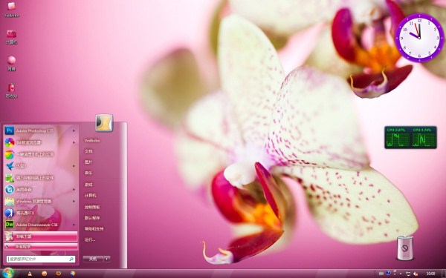Click the Start menu search field
The width and height of the screenshot is (446, 278).
click(x=41, y=259)
